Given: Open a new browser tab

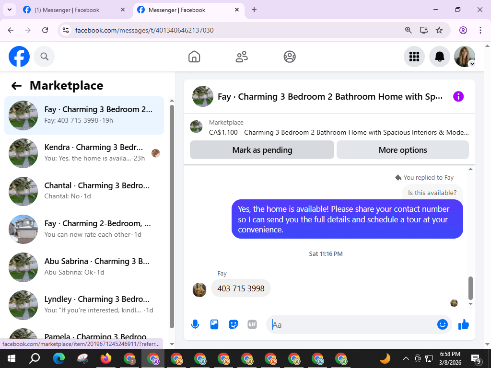Looking at the screenshot, I should click(254, 10).
